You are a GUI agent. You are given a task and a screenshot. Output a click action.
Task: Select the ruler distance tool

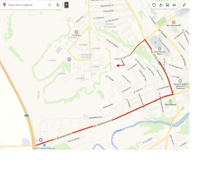point(184,5)
